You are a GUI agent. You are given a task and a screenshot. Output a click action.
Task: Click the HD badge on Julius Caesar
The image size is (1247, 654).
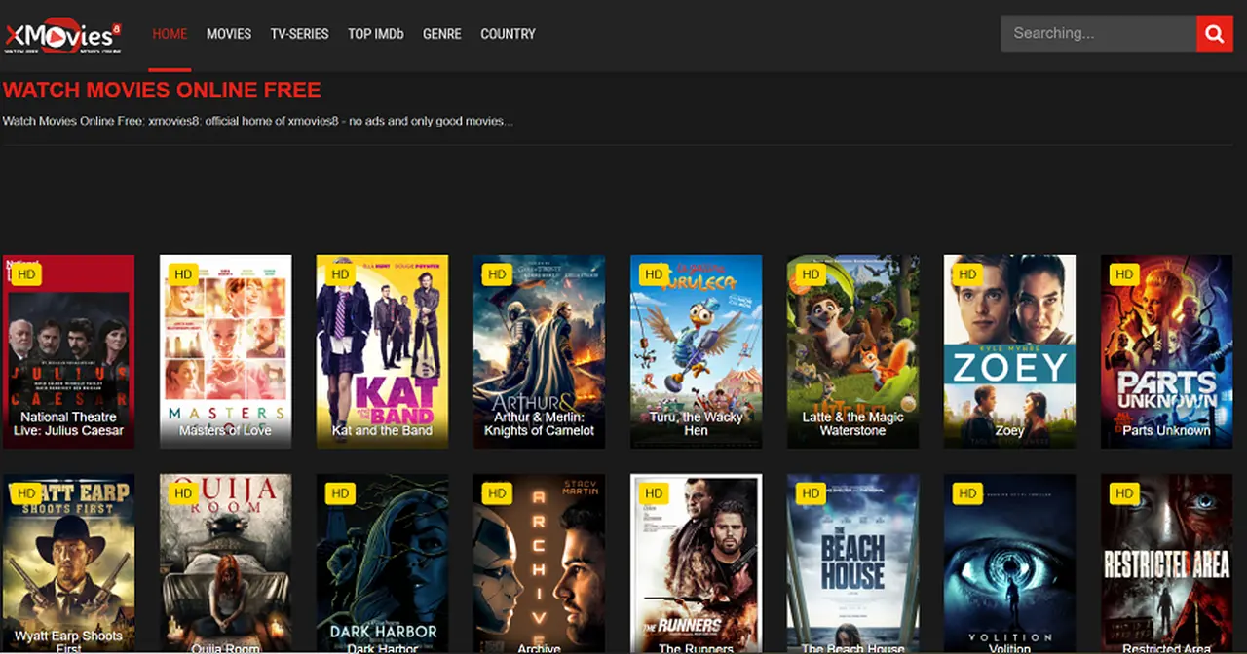26,274
